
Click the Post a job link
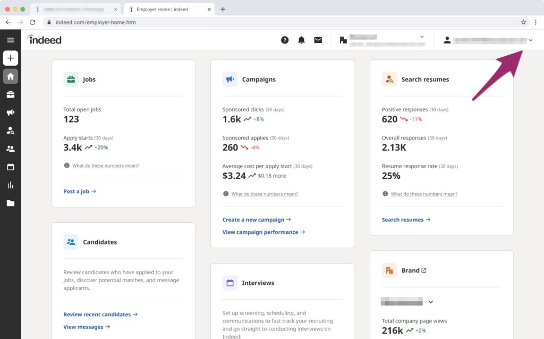click(x=80, y=191)
